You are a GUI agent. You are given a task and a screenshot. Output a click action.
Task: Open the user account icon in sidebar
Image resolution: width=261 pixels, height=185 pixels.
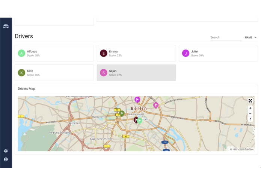(6, 159)
